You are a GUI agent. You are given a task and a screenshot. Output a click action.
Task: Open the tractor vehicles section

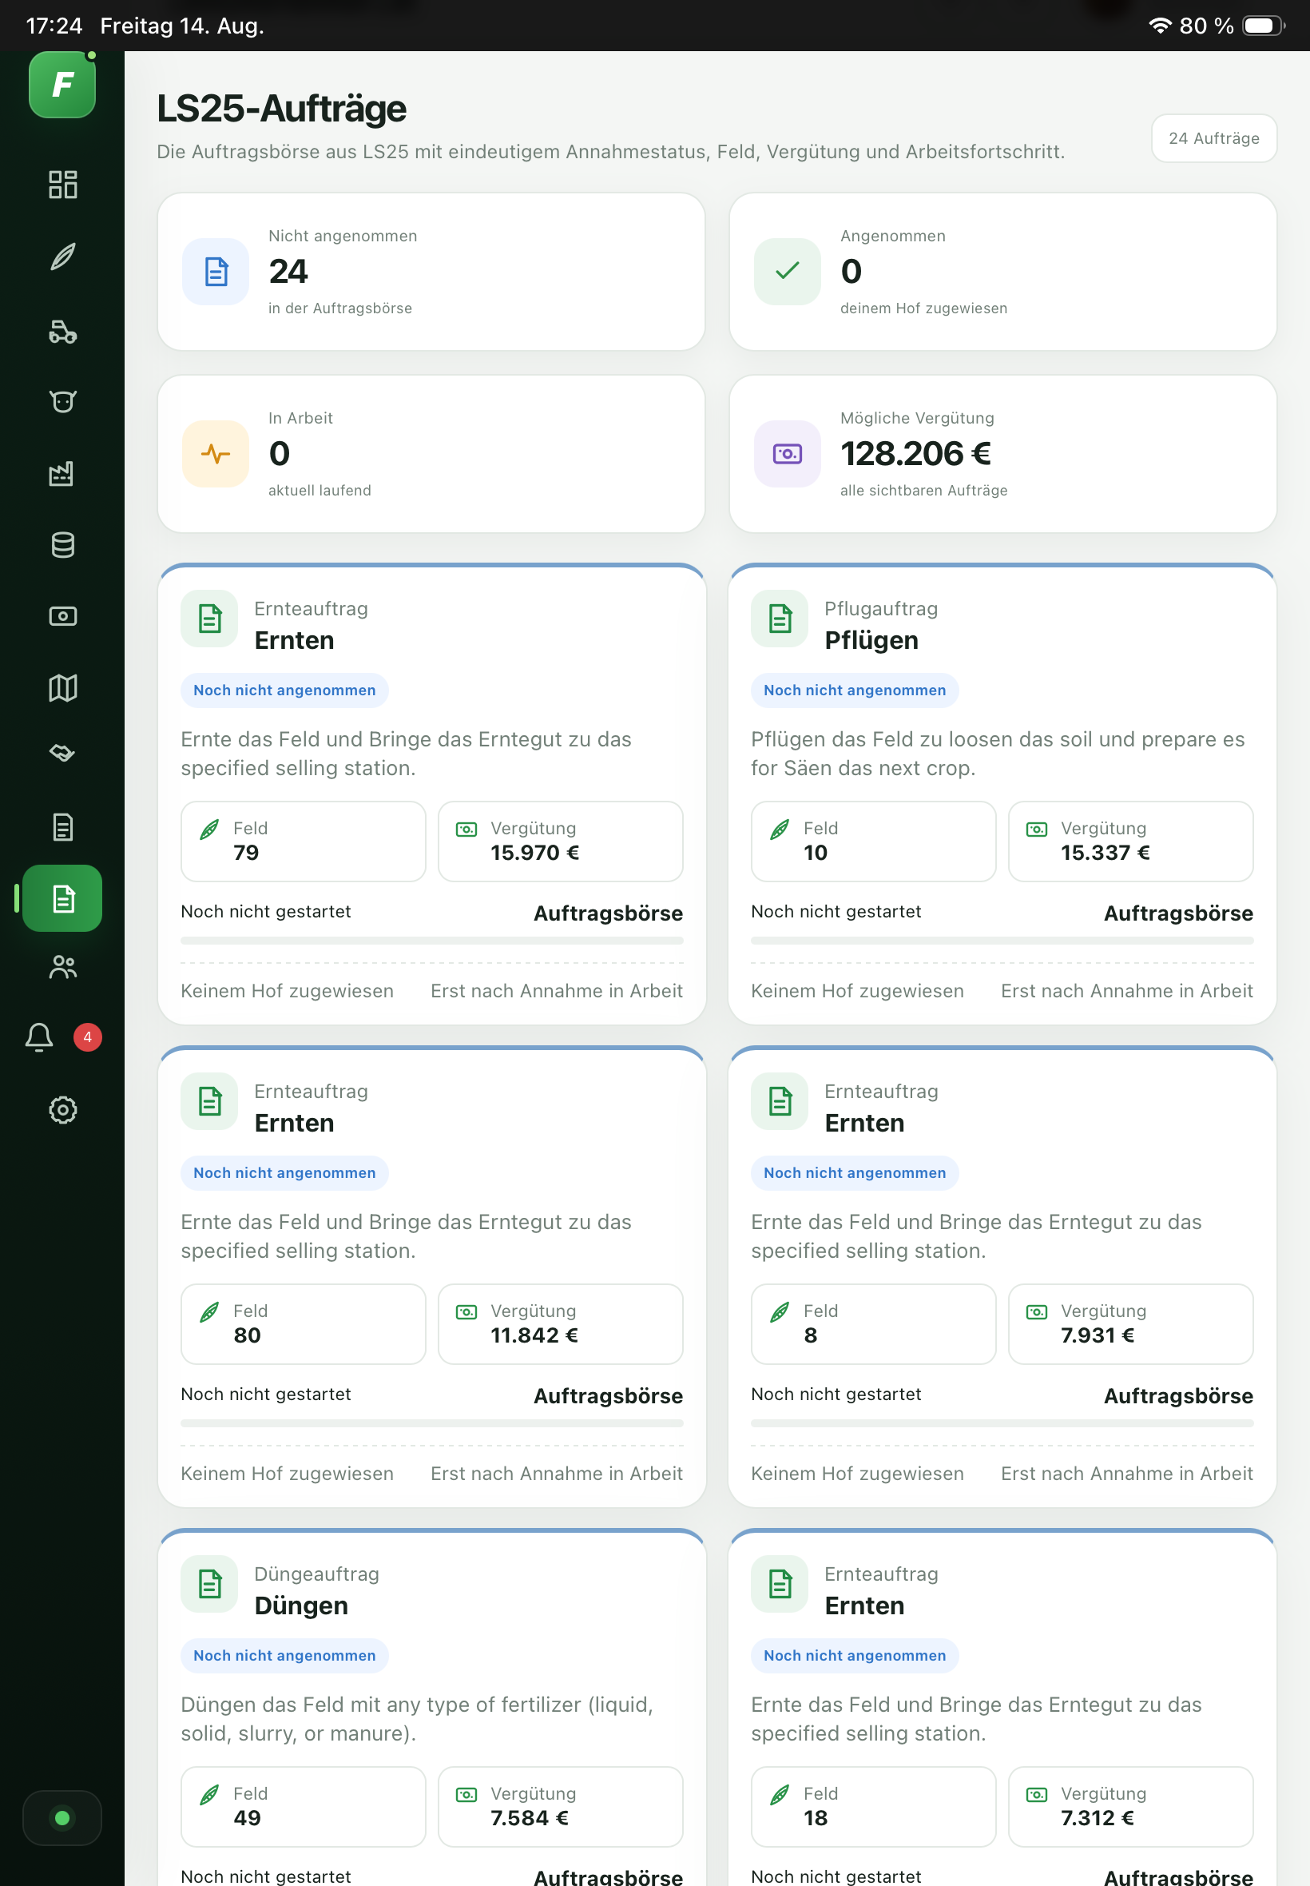pyautogui.click(x=62, y=330)
